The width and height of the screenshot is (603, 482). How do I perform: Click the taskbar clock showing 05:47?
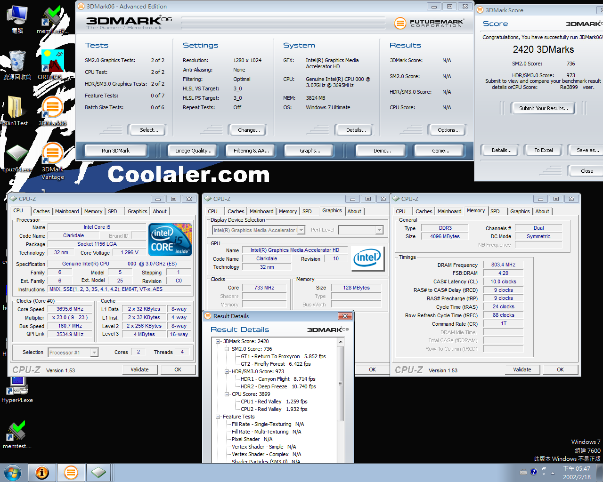pyautogui.click(x=577, y=473)
